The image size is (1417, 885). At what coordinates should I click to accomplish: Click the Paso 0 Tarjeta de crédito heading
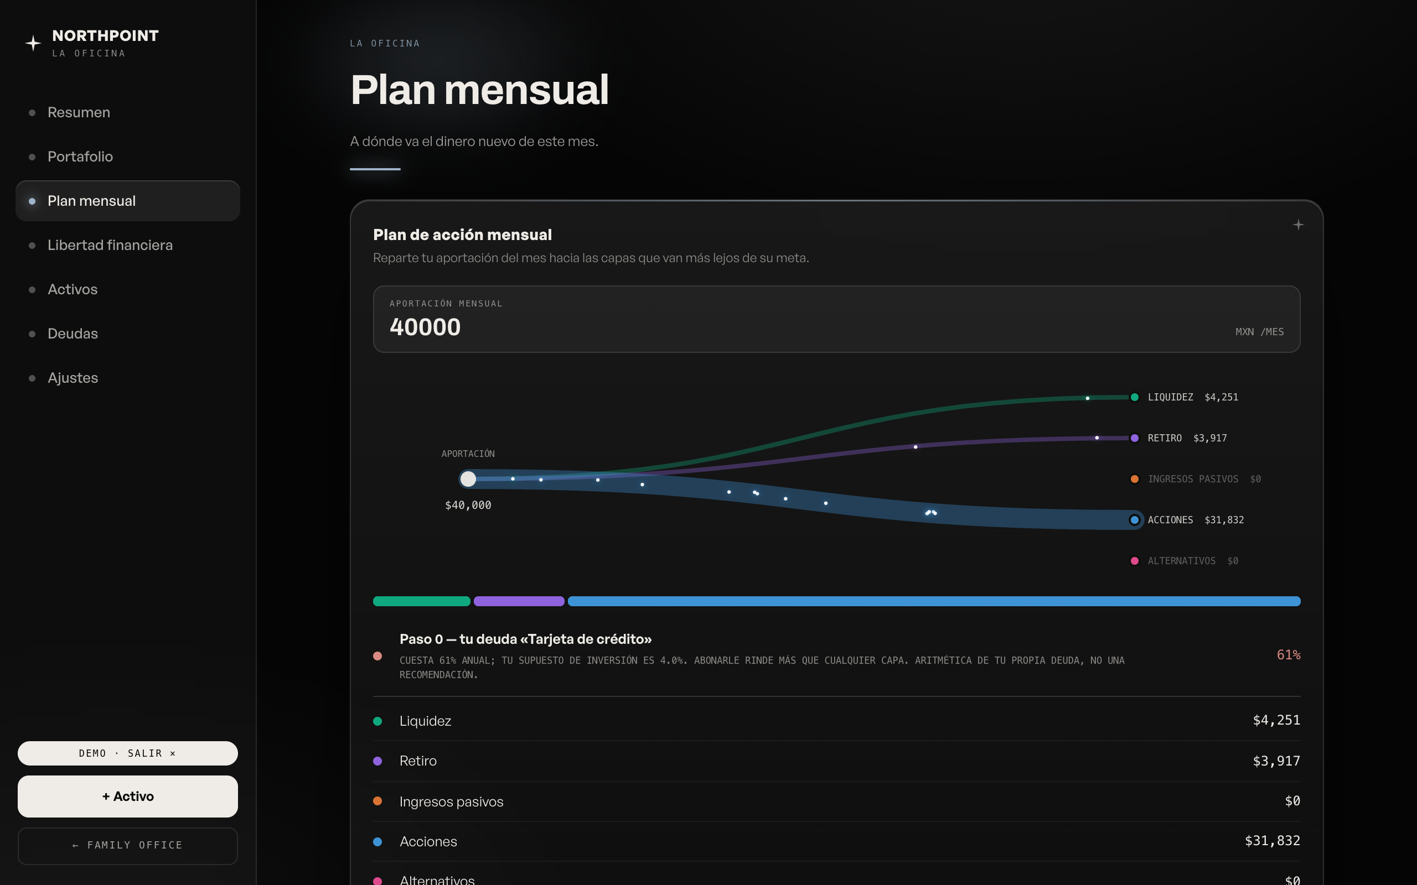[x=525, y=639]
